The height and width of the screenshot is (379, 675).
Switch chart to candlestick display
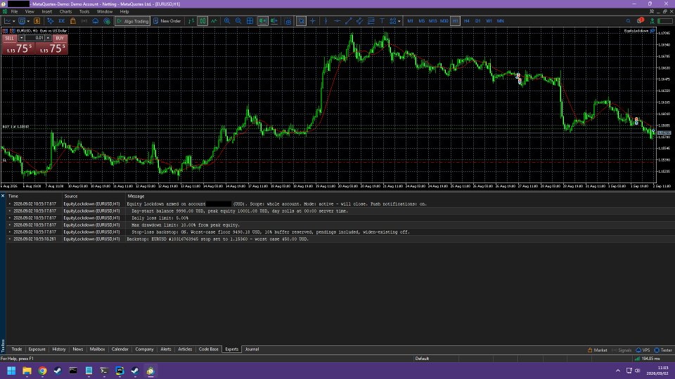[x=202, y=20]
